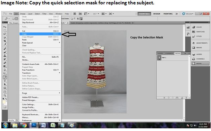Show more workspaces with double chevron
Image resolution: width=211 pixels, height=131 pixels.
pos(176,14)
